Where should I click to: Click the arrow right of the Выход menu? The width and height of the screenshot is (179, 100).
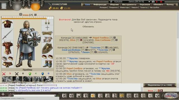coord(176,4)
